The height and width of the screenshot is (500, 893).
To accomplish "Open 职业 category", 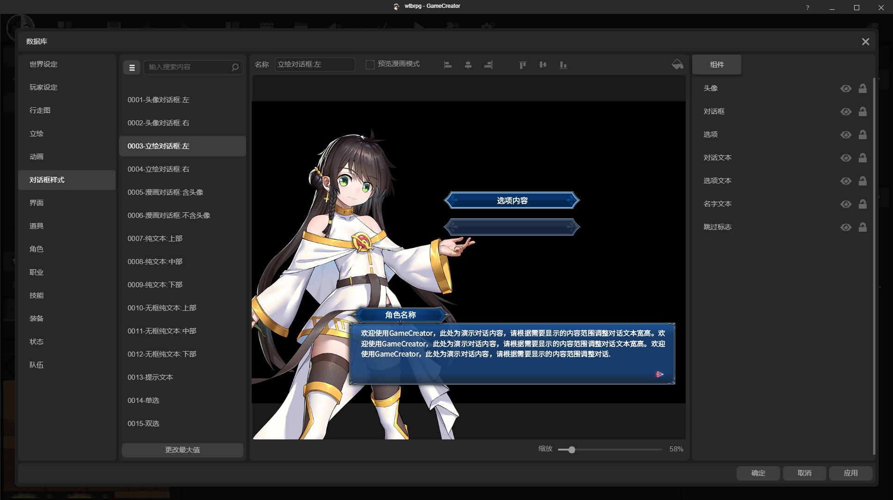I will [x=67, y=272].
